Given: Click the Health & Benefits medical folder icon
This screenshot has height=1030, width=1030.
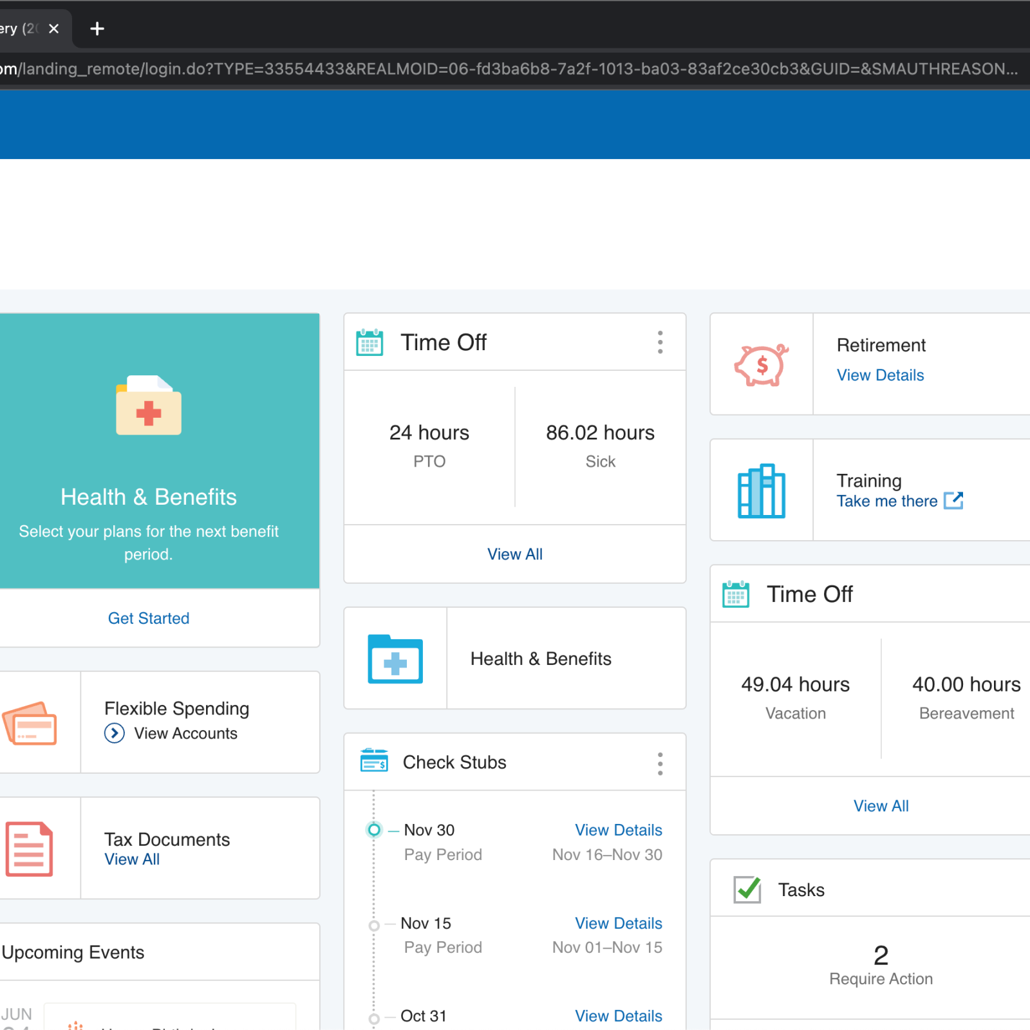Looking at the screenshot, I should coord(149,406).
